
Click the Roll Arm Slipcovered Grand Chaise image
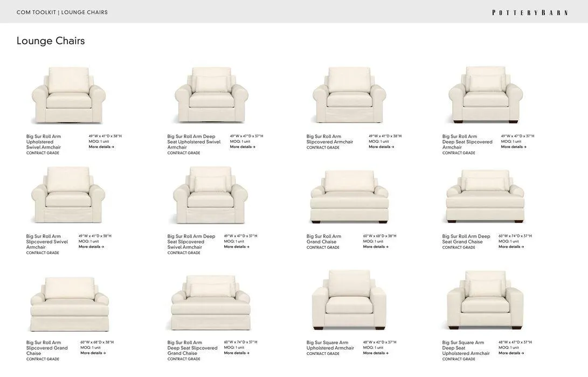pyautogui.click(x=70, y=304)
